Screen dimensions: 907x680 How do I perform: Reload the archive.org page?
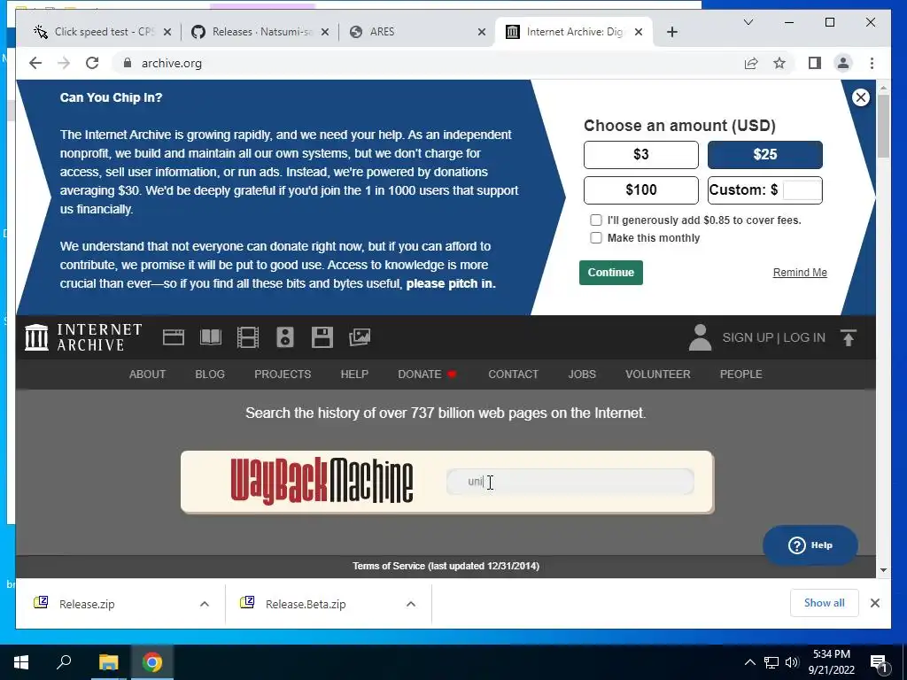[x=92, y=63]
